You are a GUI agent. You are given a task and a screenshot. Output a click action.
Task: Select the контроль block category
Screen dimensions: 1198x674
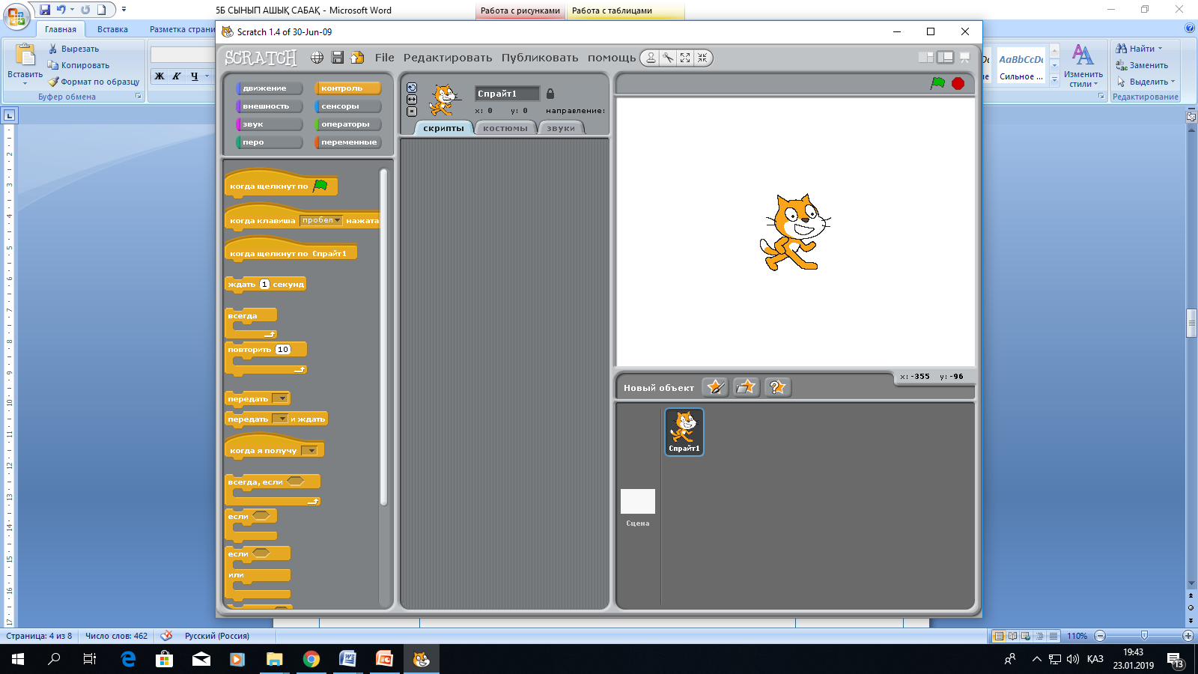(347, 88)
